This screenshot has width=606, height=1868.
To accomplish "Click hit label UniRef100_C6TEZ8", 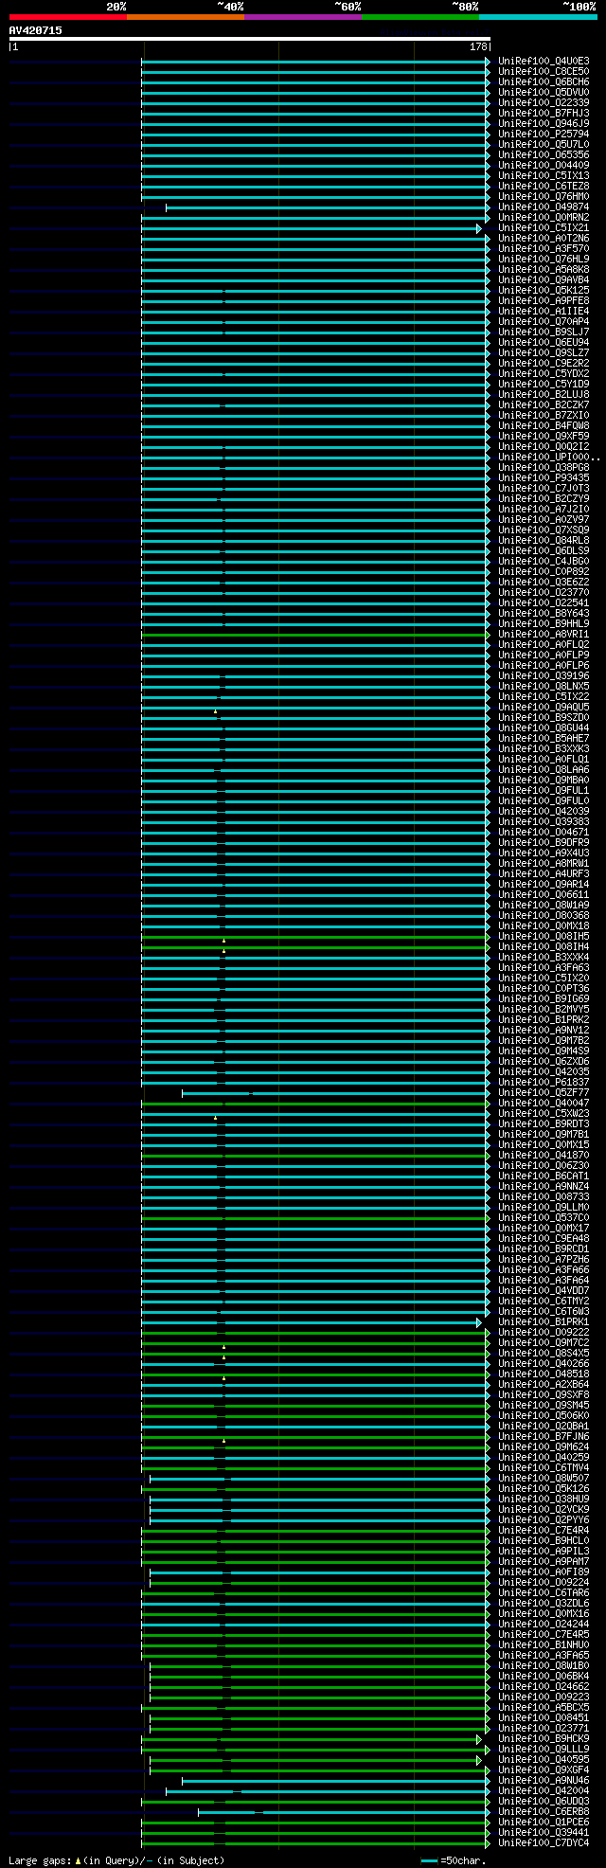I will pyautogui.click(x=544, y=186).
